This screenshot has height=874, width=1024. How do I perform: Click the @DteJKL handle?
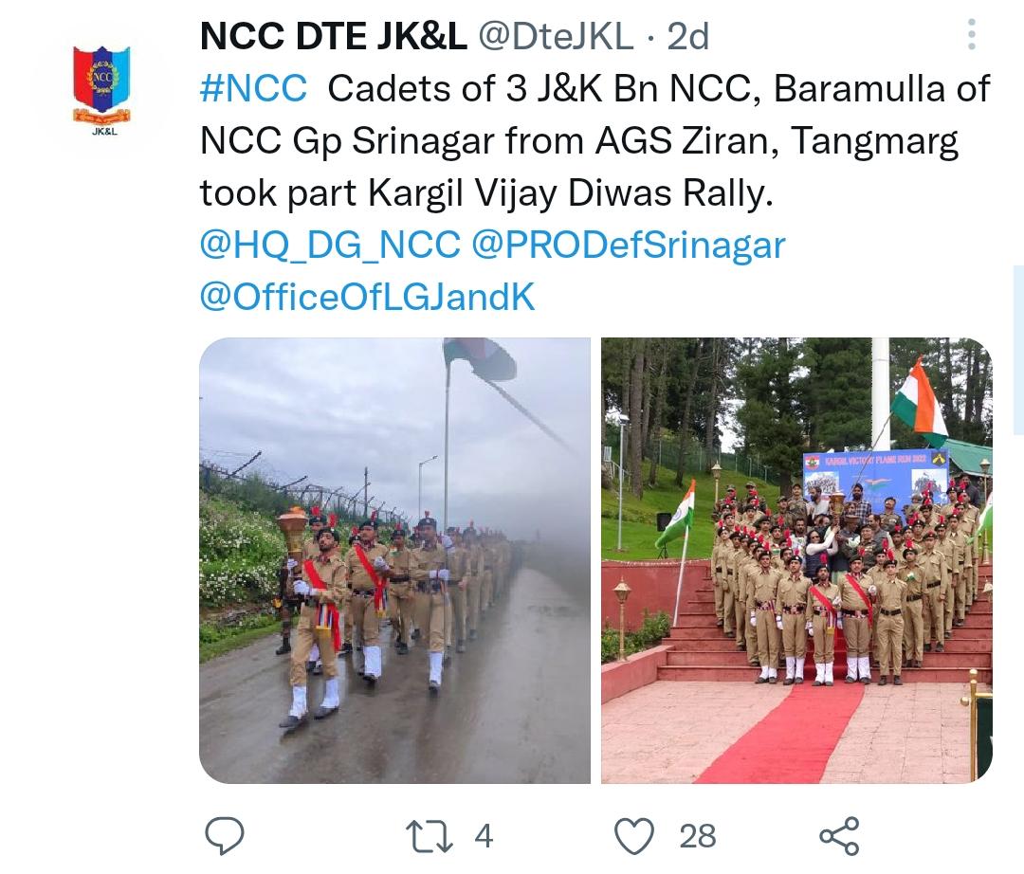click(x=556, y=36)
